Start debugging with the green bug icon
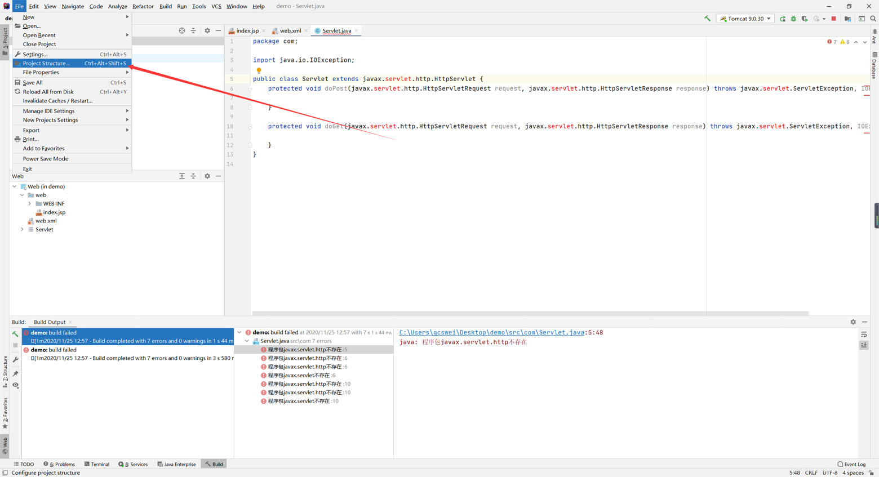Image resolution: width=879 pixels, height=477 pixels. point(793,19)
